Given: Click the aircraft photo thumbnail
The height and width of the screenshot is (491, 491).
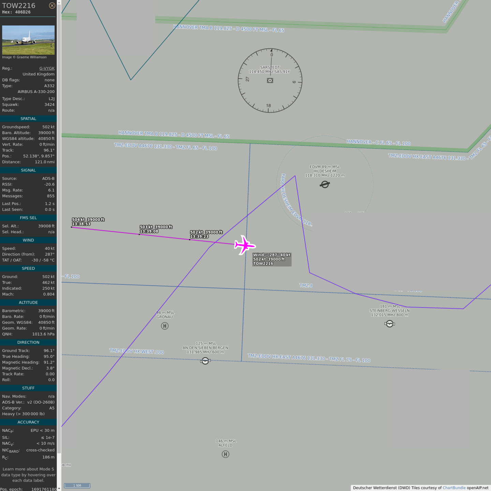Looking at the screenshot, I should (x=28, y=40).
